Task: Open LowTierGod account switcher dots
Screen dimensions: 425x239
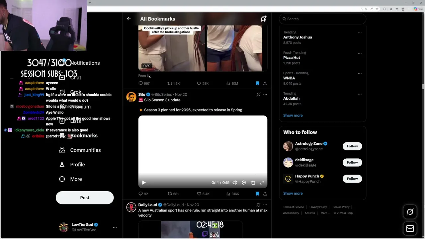Action: click(x=115, y=227)
